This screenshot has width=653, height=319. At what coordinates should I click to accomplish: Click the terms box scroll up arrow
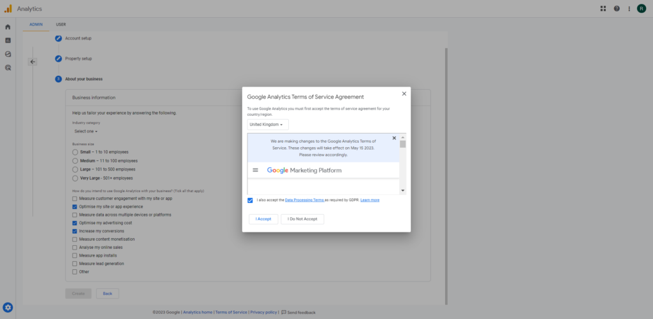coord(403,137)
